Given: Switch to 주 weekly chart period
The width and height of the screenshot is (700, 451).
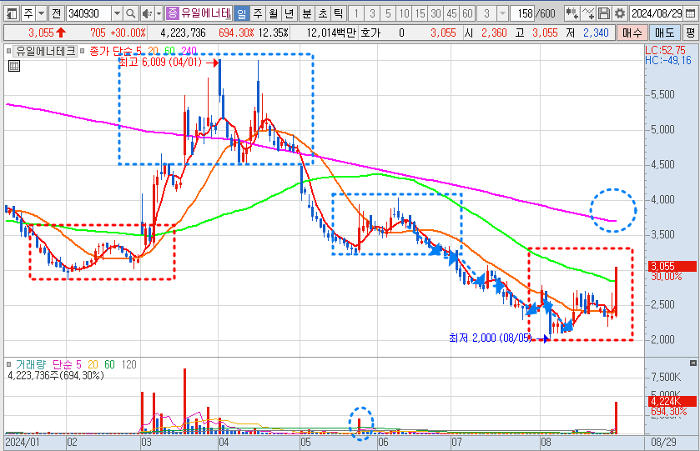Looking at the screenshot, I should tap(258, 14).
